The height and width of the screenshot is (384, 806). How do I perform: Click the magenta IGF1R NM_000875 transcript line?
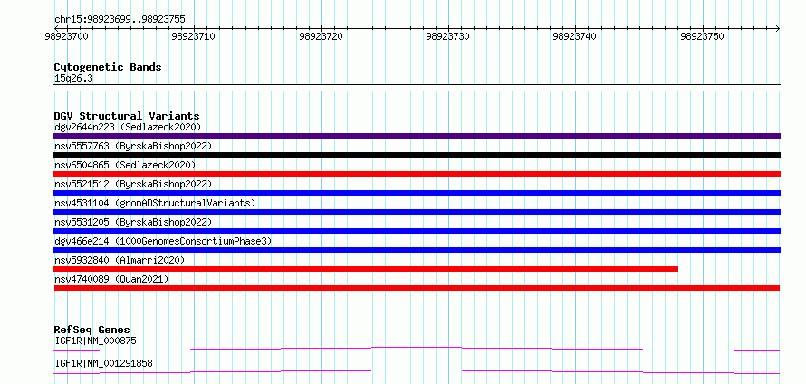(x=417, y=349)
